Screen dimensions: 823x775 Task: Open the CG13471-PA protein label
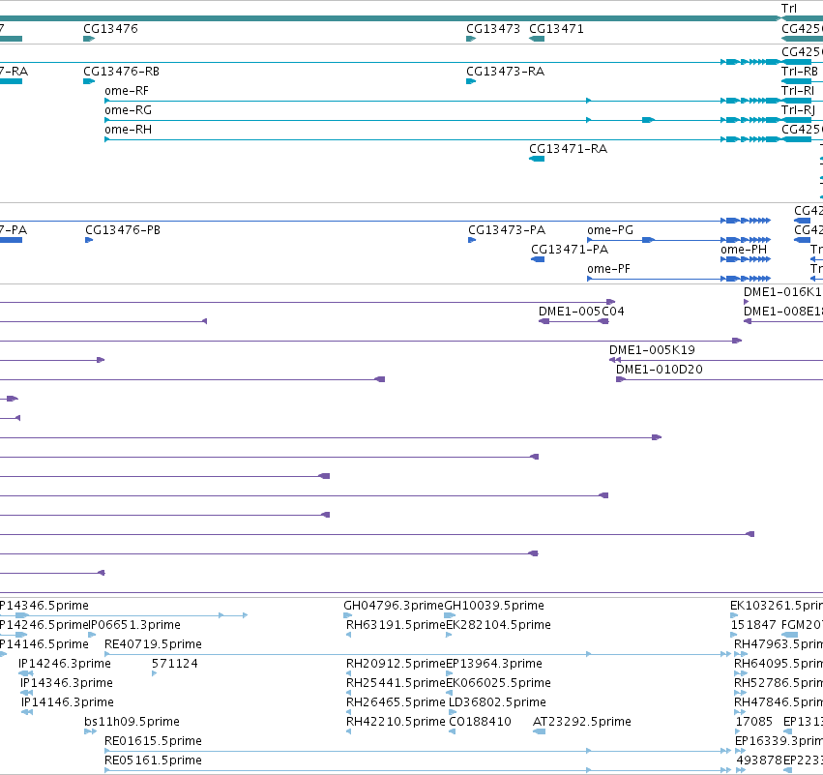point(570,250)
